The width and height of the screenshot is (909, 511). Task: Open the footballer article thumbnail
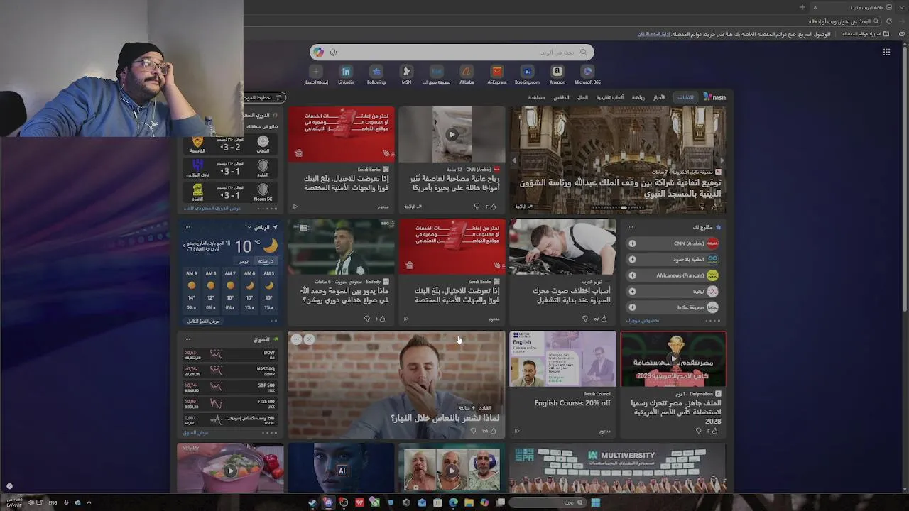[341, 246]
